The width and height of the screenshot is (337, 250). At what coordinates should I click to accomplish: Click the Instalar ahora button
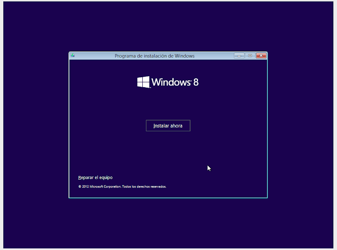[x=168, y=126]
